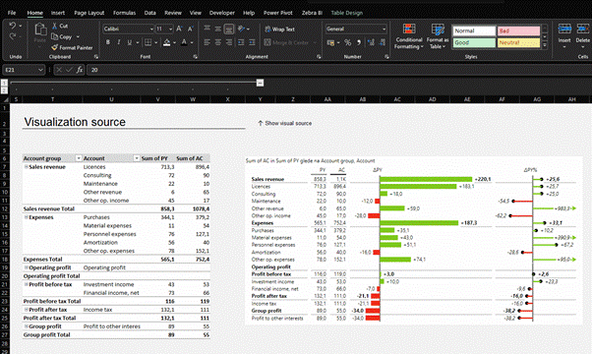Screen dimensions: 592x354
Task: Click the Paste clipboard icon
Action: click(40, 29)
